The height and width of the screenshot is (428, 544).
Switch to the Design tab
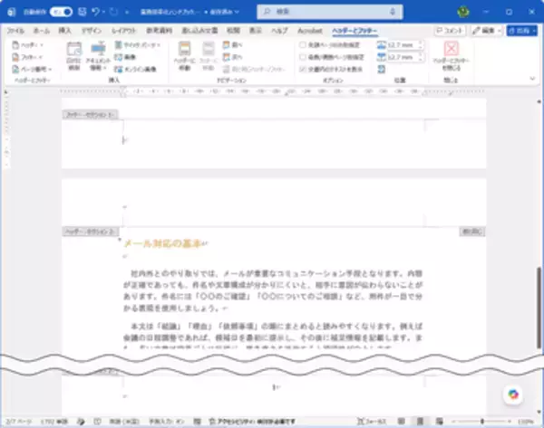[x=92, y=31]
